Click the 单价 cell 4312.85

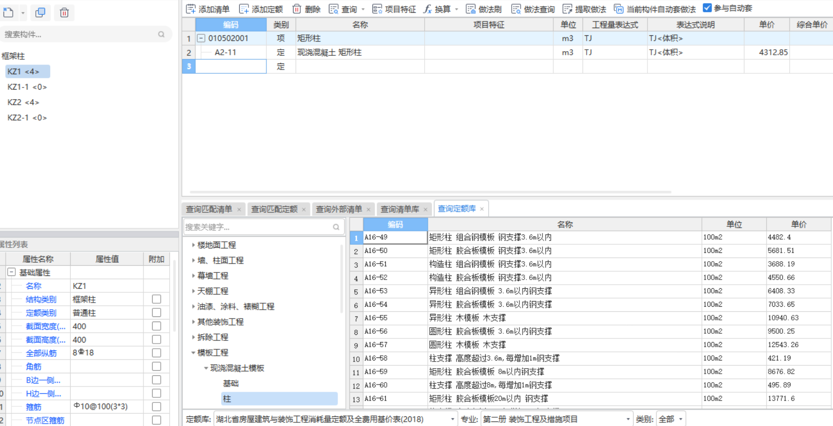767,52
